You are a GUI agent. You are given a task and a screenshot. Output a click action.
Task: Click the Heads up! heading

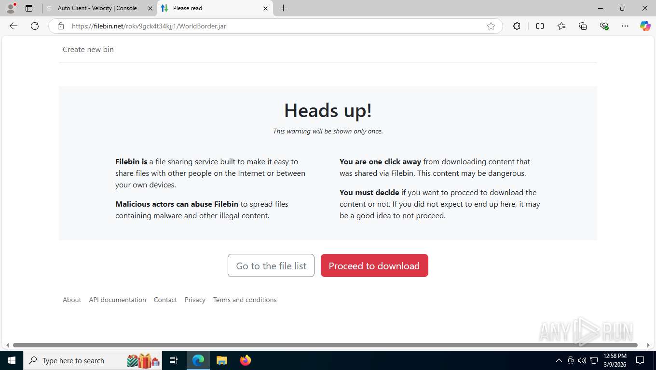(328, 110)
